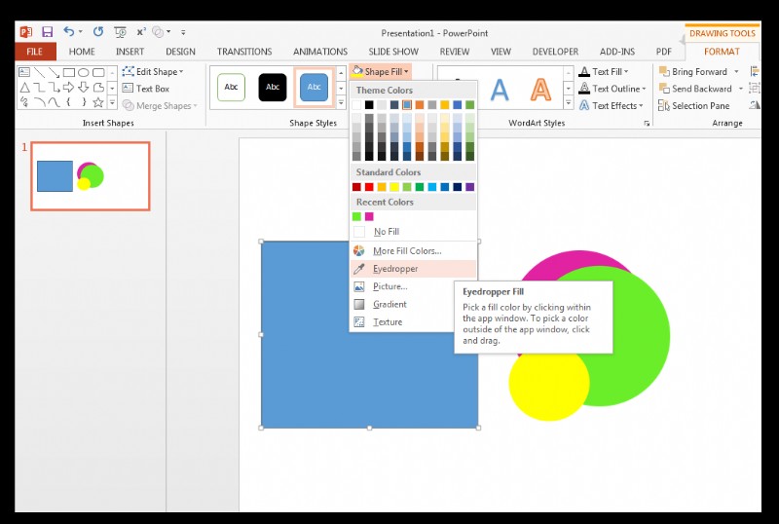Image resolution: width=779 pixels, height=524 pixels.
Task: Switch to the TRANSITIONS tab
Action: point(244,52)
